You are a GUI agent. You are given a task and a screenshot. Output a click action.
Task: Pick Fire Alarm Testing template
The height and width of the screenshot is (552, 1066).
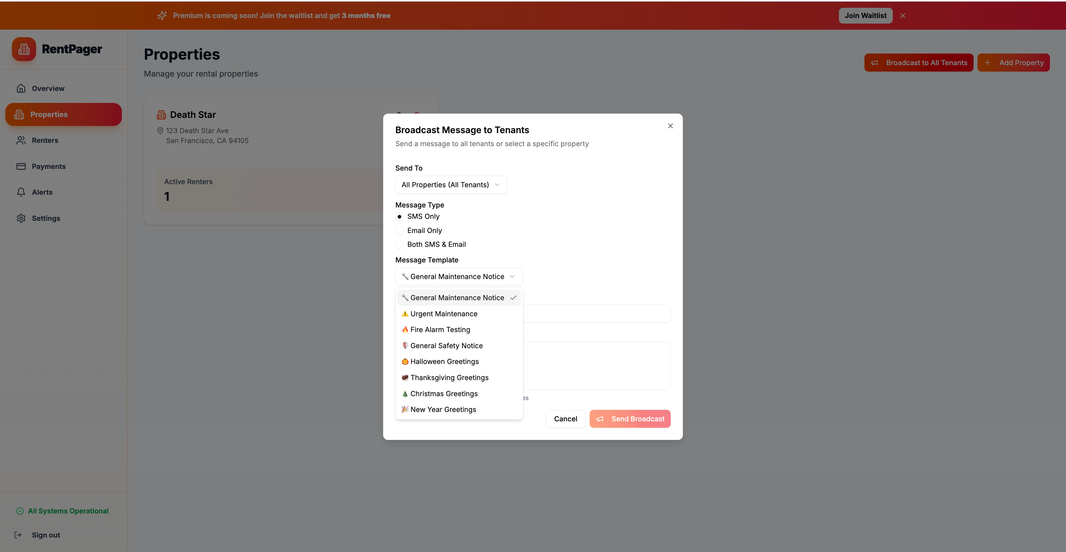click(x=440, y=330)
